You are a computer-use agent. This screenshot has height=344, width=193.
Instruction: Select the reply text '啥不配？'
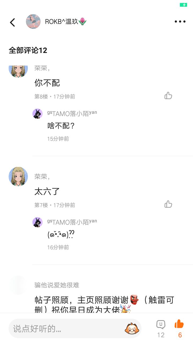61,126
